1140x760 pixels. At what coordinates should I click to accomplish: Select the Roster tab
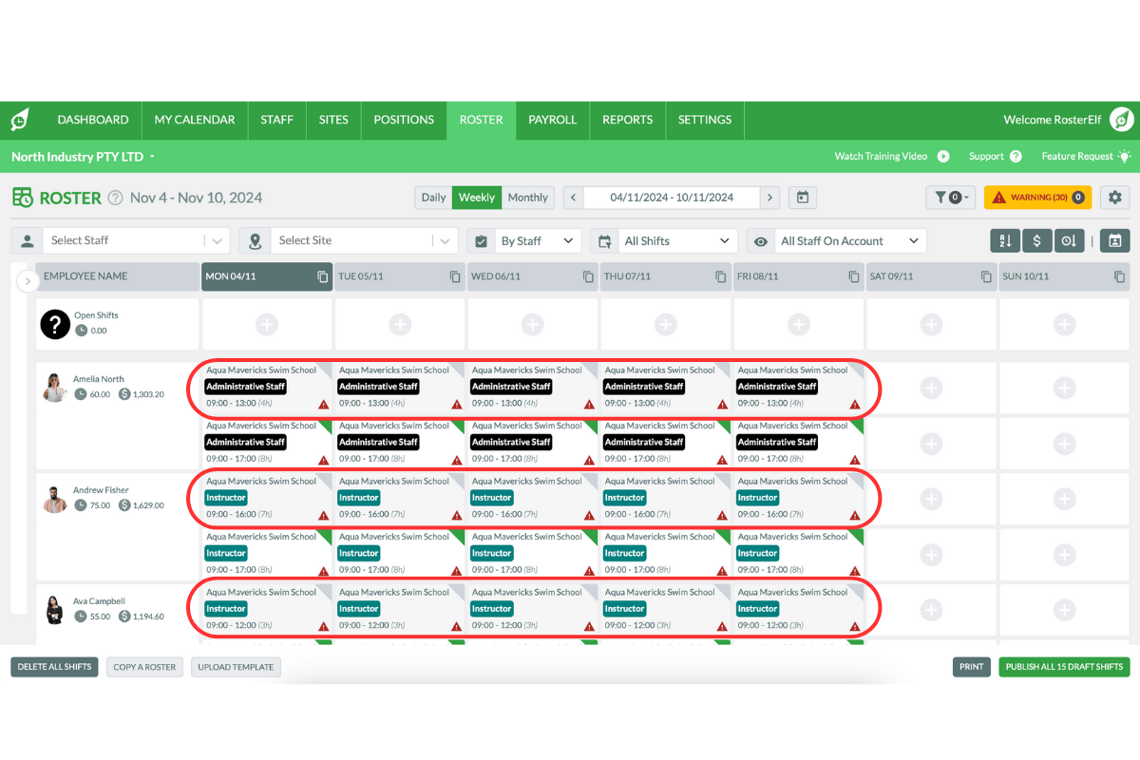point(482,120)
